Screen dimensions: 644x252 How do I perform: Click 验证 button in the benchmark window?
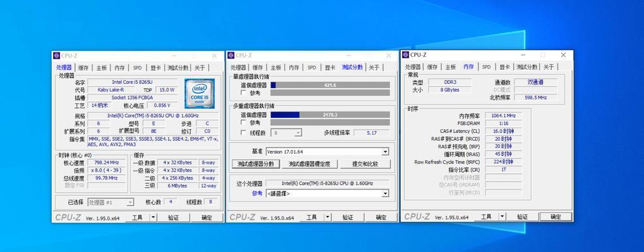[347, 217]
